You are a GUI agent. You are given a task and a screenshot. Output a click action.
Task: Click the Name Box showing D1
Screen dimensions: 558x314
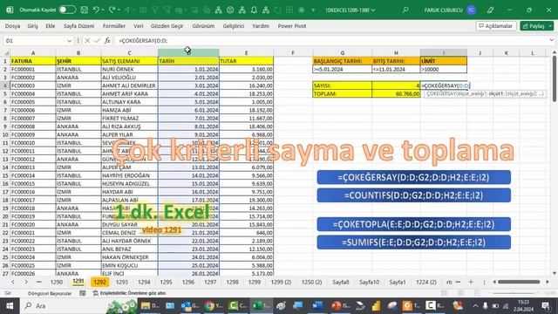point(34,41)
